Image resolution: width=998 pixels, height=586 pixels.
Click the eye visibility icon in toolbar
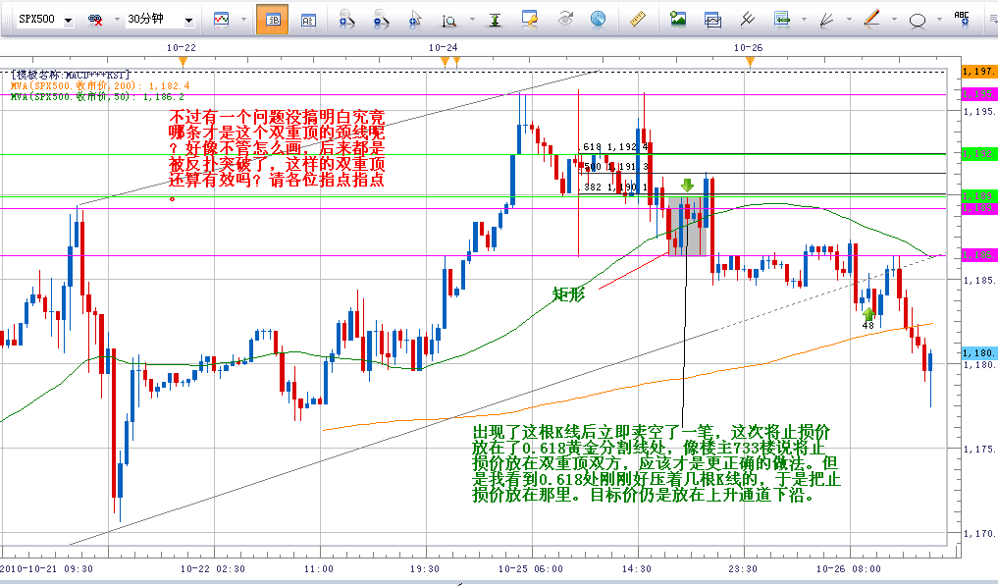click(x=565, y=19)
